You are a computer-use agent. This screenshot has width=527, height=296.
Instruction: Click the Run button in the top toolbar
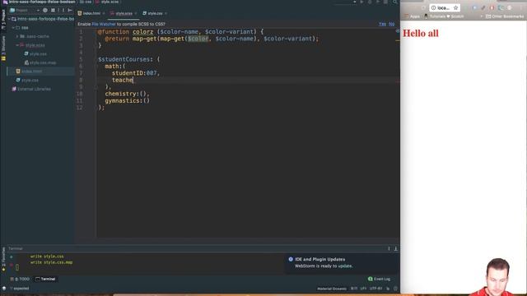pyautogui.click(x=361, y=2)
